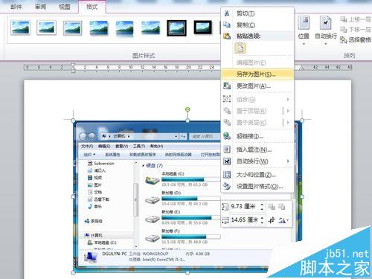The width and height of the screenshot is (372, 279).
Task: Apply the drop shadow rectangle picture style
Action: 99,28
